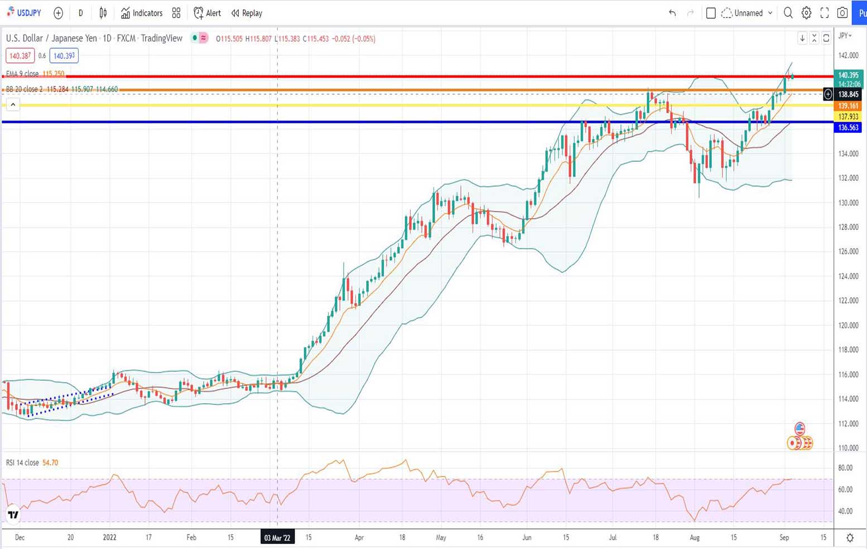Click the red 140.387 sell price box
867x549 pixels.
coord(20,56)
